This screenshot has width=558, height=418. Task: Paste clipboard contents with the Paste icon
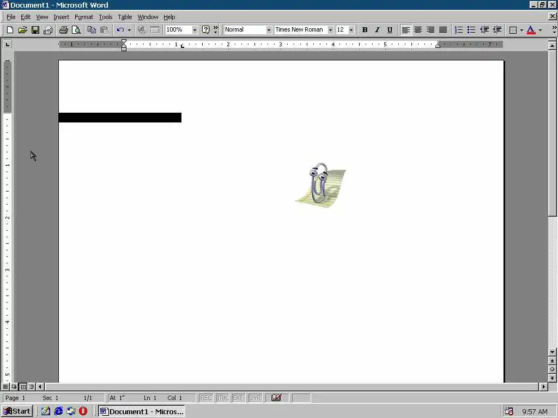pyautogui.click(x=104, y=30)
